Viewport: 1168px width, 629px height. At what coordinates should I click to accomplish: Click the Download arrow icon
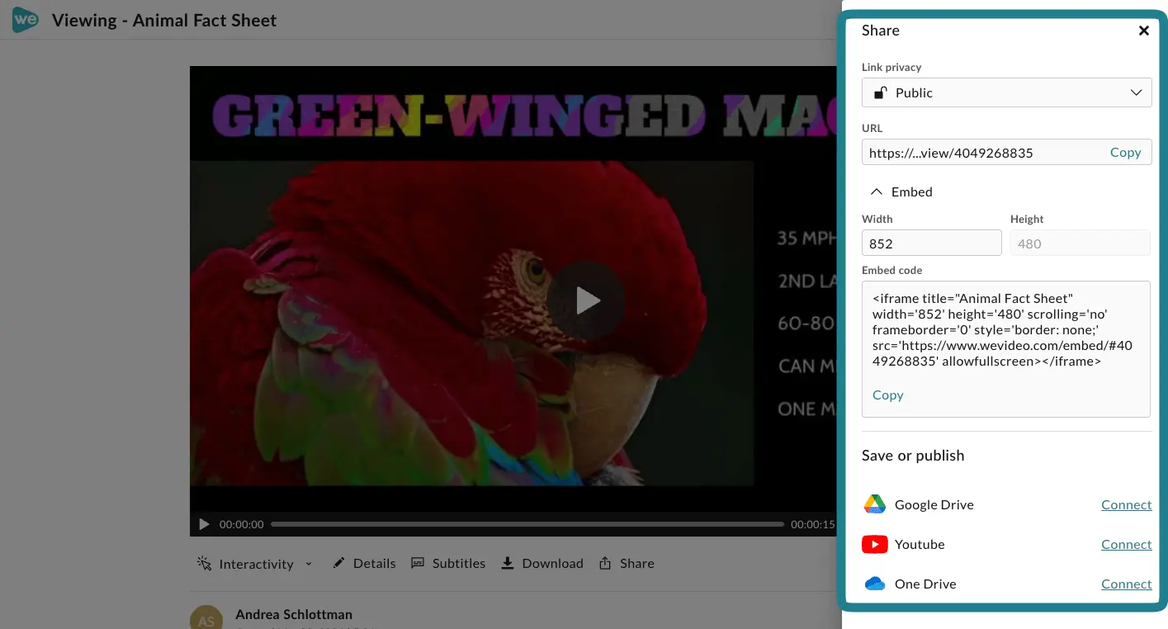506,563
